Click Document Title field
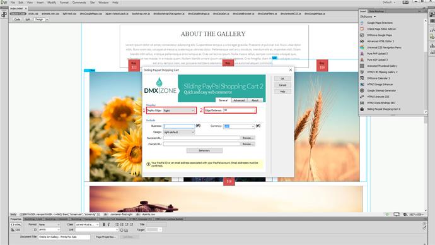The width and height of the screenshot is (435, 245). (64, 237)
